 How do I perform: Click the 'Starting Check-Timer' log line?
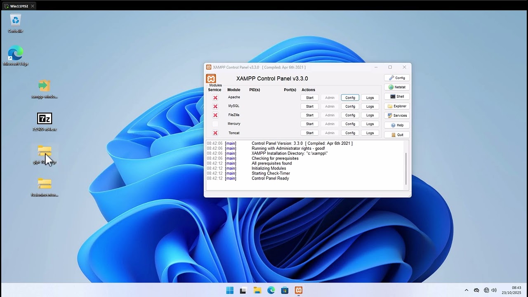(x=271, y=173)
